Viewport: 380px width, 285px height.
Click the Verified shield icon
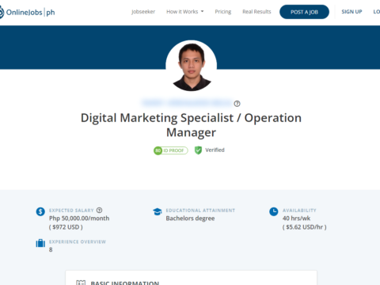pos(198,150)
